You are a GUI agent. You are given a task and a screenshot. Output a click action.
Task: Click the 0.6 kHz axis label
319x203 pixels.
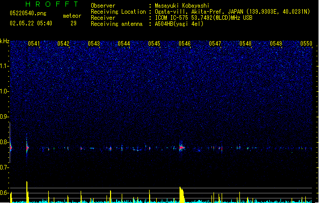(5, 193)
